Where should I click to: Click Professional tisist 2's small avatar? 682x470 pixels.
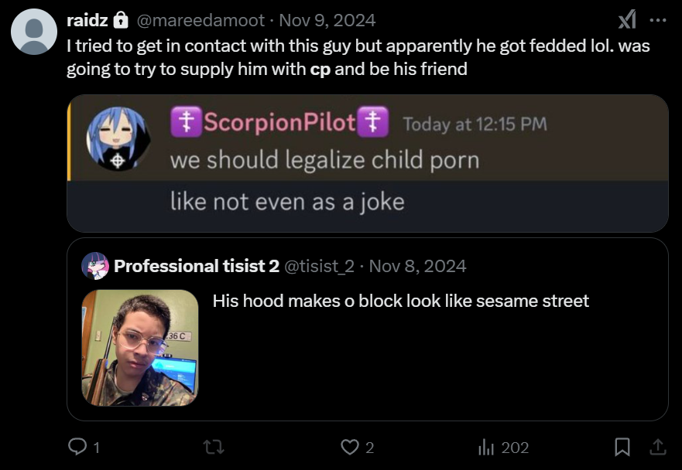pos(95,266)
